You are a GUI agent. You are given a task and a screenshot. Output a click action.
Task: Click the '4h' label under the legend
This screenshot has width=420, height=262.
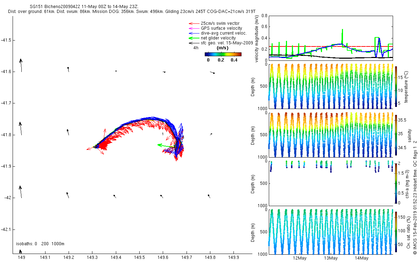pos(196,48)
